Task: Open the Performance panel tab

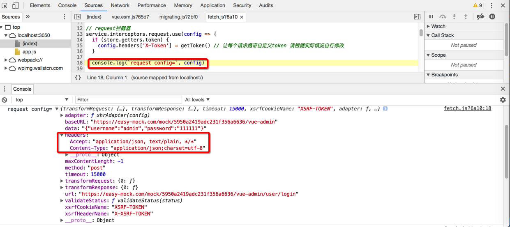Action: (x=152, y=5)
